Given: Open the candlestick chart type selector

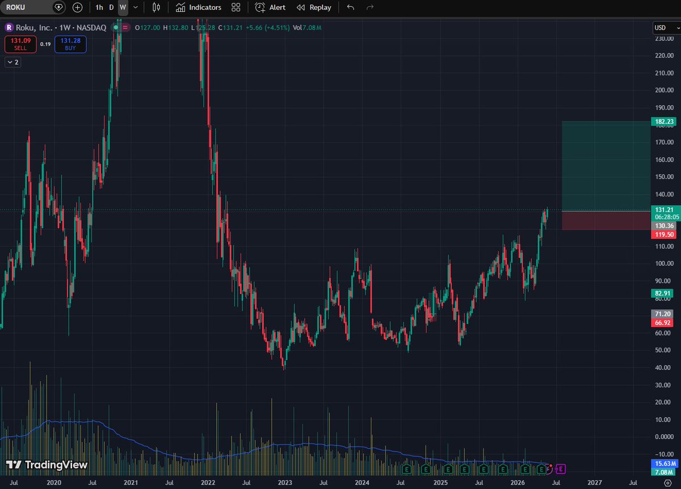Looking at the screenshot, I should pyautogui.click(x=156, y=7).
